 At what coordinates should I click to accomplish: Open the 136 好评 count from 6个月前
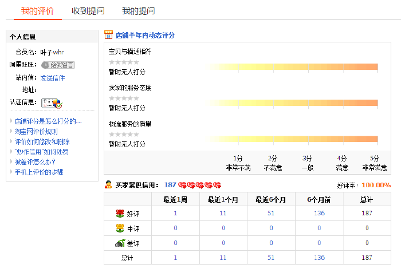[319, 213]
